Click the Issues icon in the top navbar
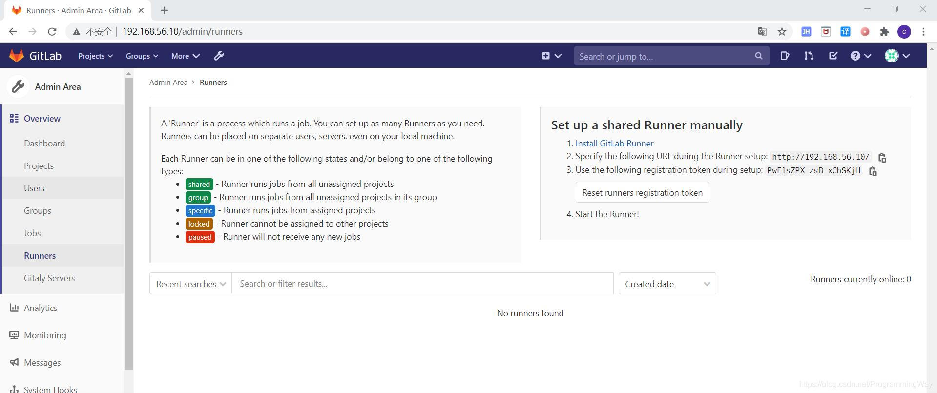 click(x=785, y=56)
